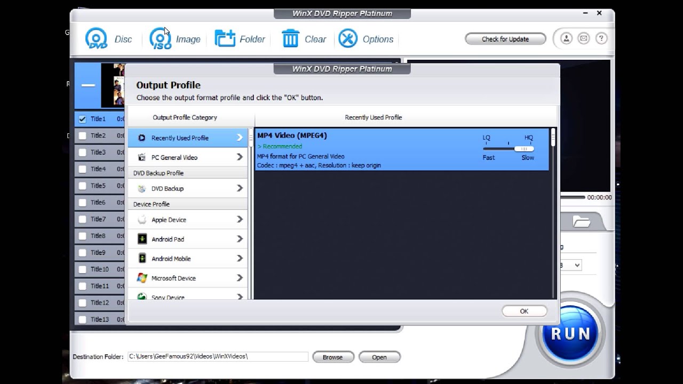
Task: Click the PC General Video icon
Action: 141,157
